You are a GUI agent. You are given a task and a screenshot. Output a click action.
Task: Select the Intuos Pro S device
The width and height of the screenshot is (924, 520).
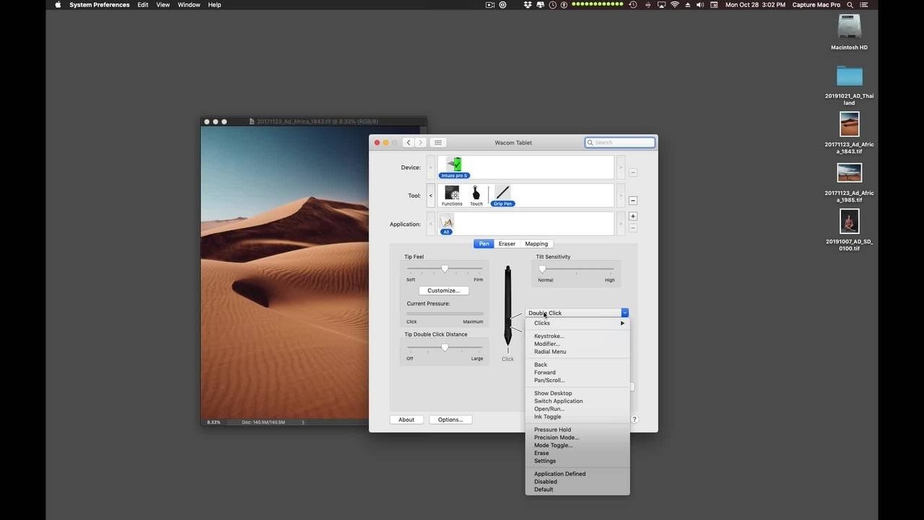(453, 167)
